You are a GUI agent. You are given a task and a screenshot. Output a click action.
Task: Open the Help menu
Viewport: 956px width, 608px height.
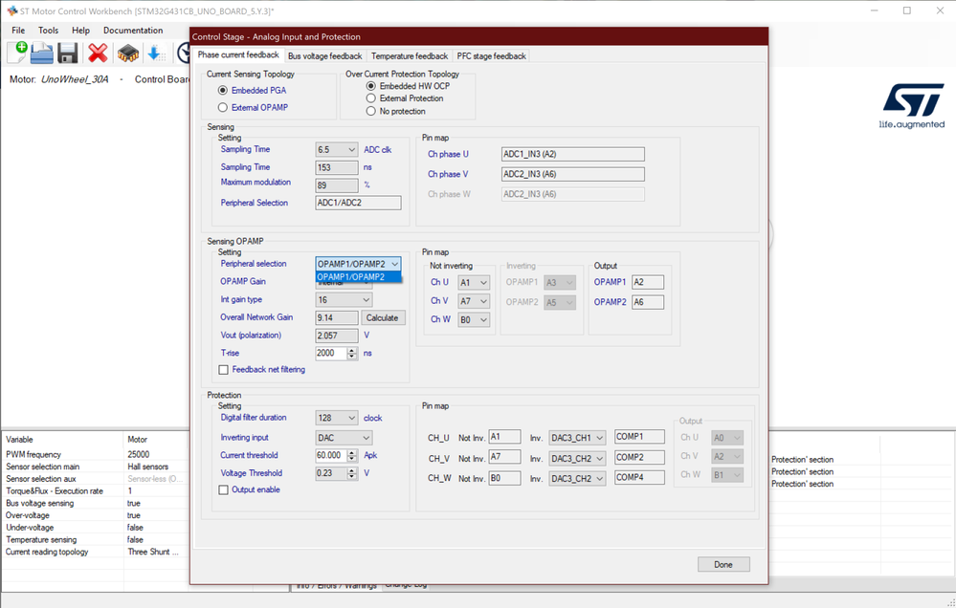pos(80,30)
